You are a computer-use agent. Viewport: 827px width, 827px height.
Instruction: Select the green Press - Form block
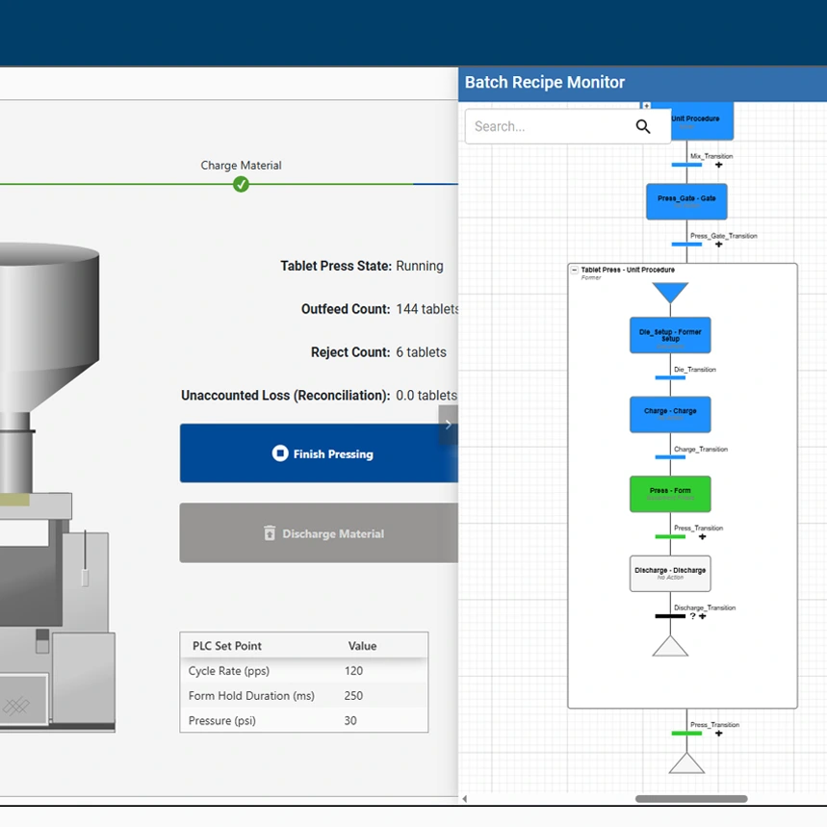tap(670, 494)
